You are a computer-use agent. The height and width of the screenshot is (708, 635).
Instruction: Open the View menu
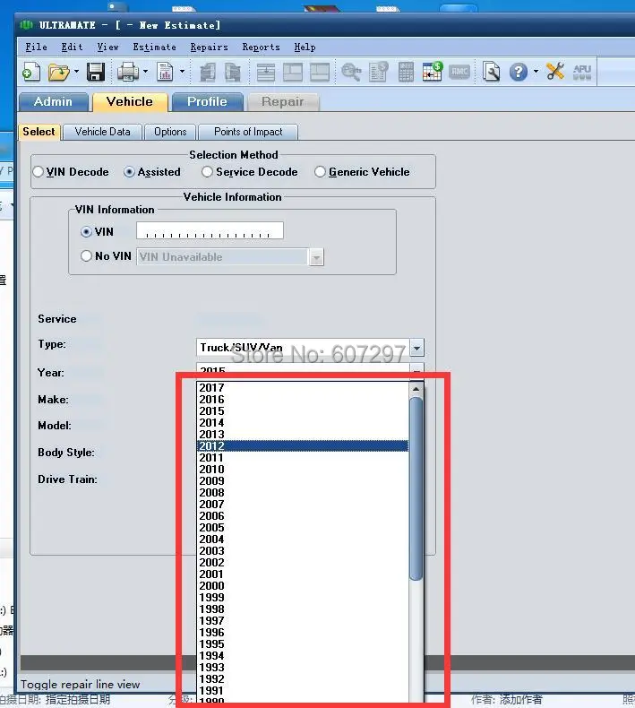coord(107,47)
